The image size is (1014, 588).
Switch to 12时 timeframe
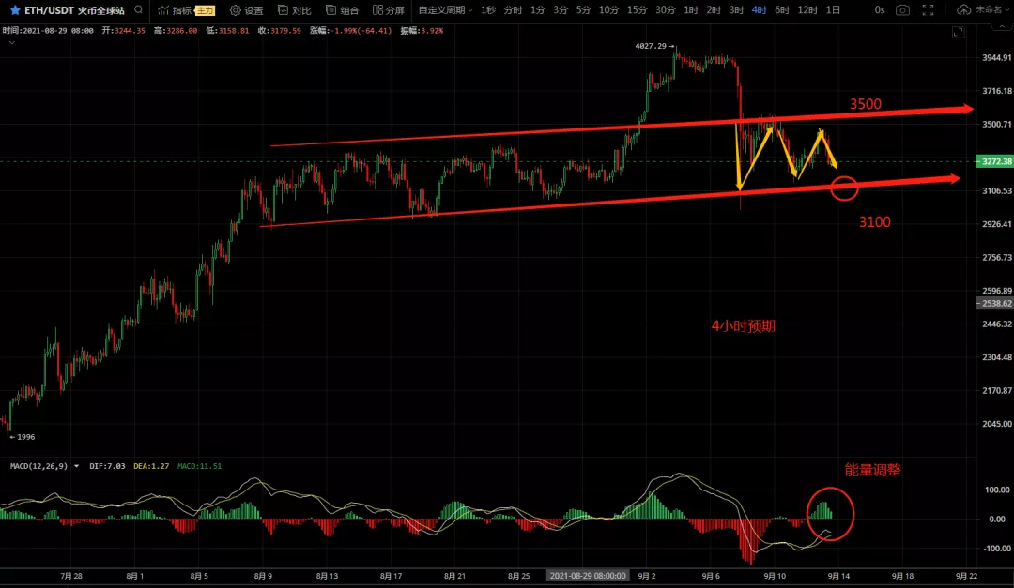pos(807,10)
